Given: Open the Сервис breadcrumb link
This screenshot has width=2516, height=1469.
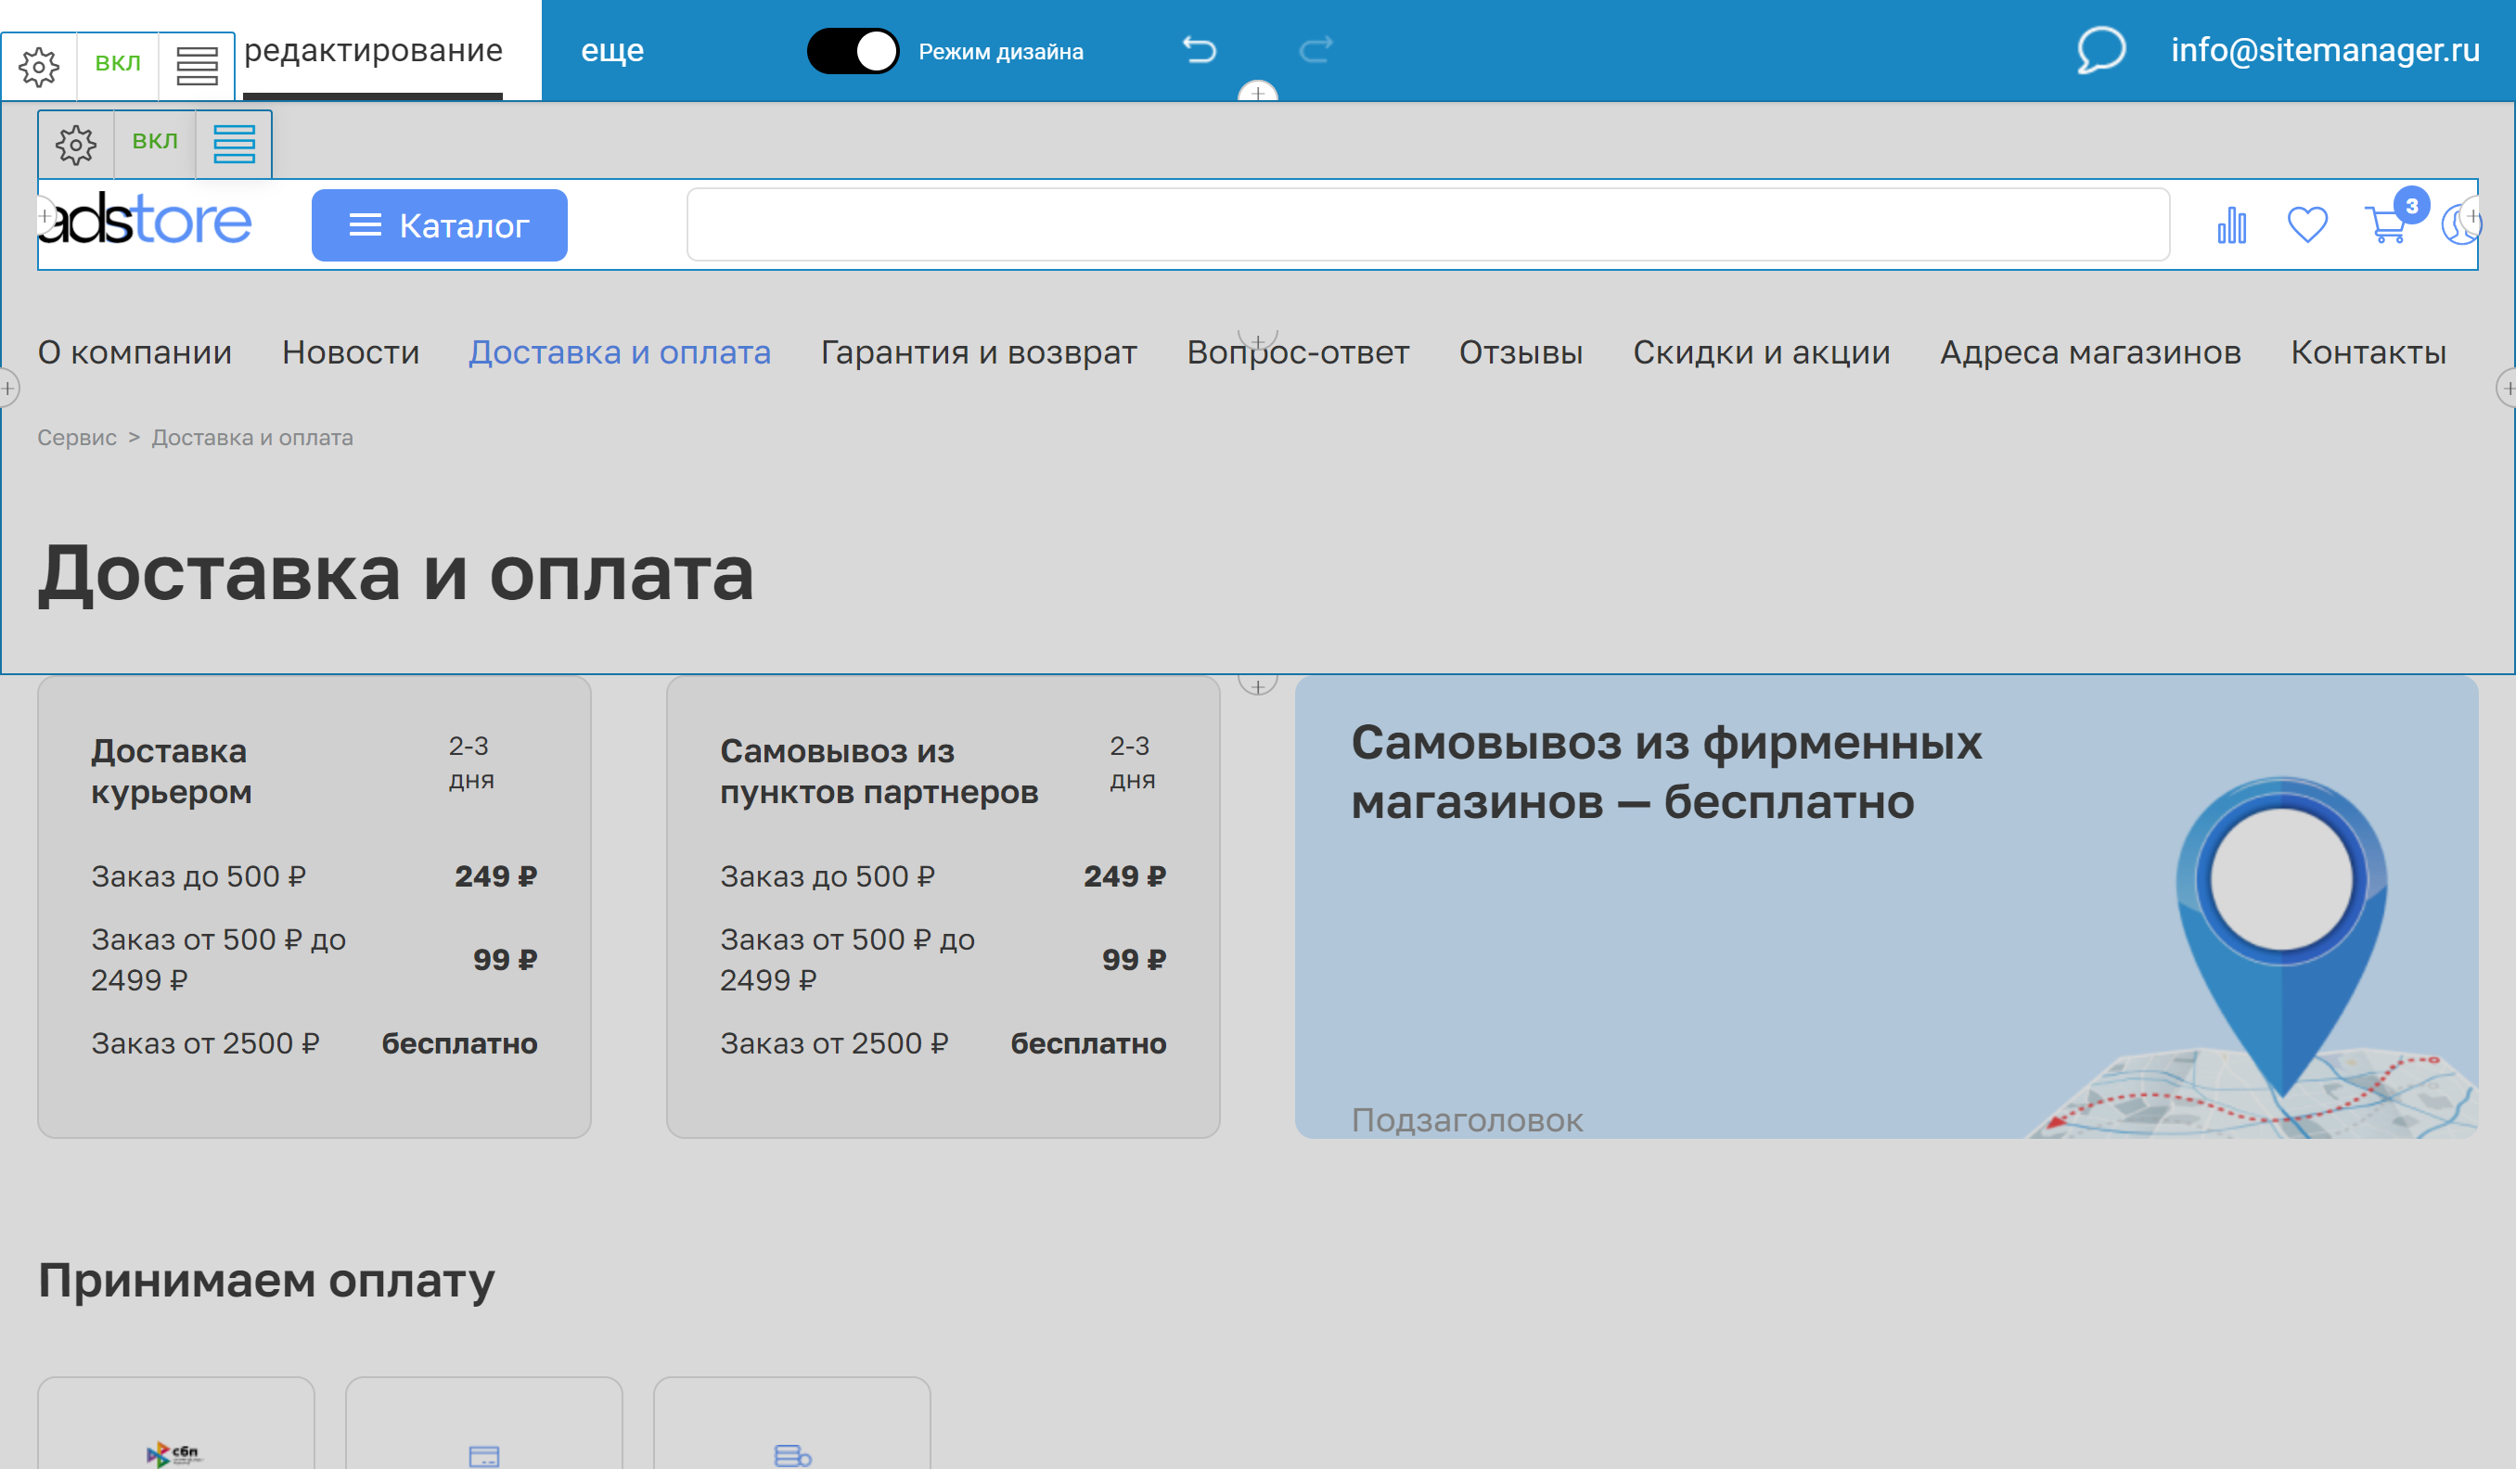Looking at the screenshot, I should click(x=77, y=437).
